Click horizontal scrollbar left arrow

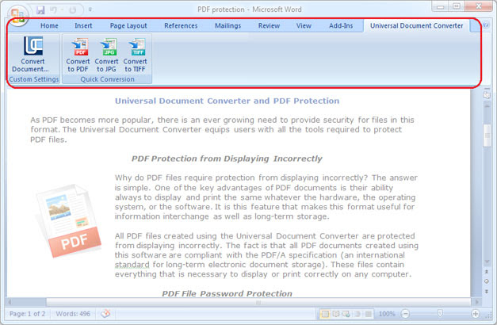pyautogui.click(x=10, y=302)
